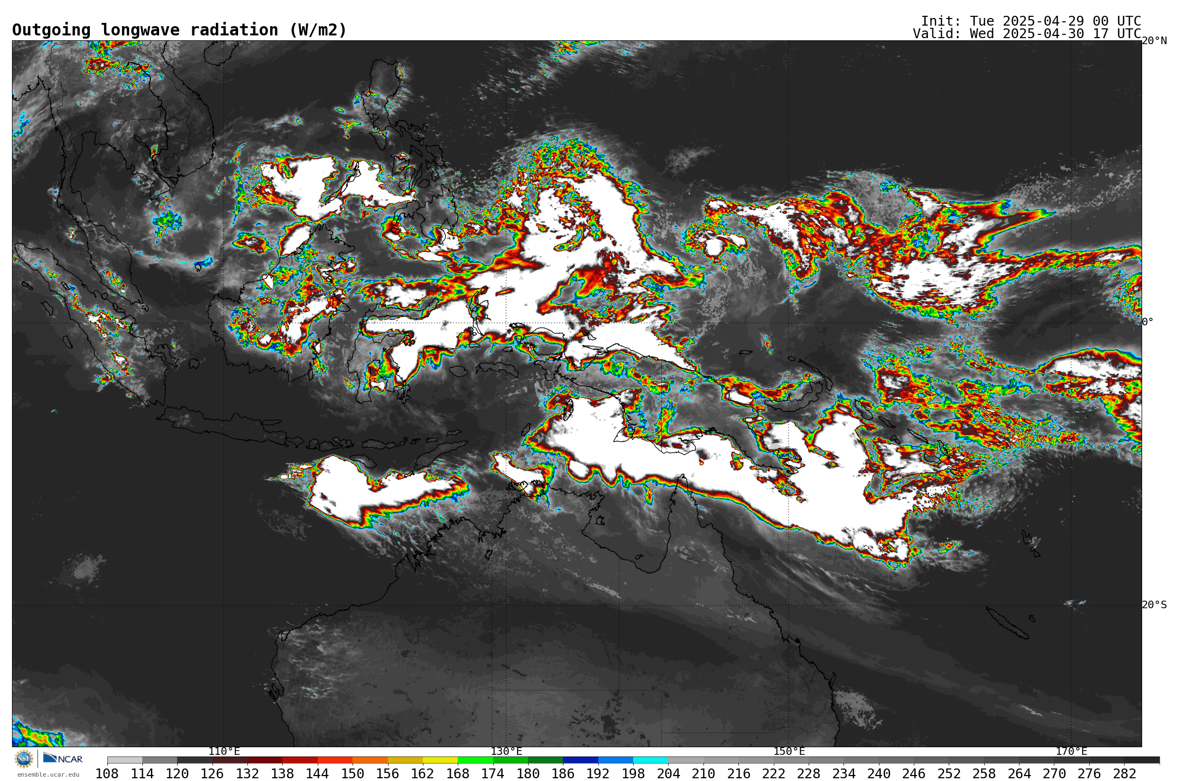1177x781 pixels.
Task: Click the colorbar value 228
Action: [x=808, y=774]
